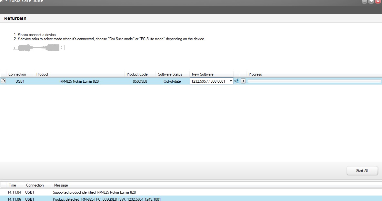This screenshot has width=382, height=201.
Task: Click the Progress column header
Action: pyautogui.click(x=255, y=74)
